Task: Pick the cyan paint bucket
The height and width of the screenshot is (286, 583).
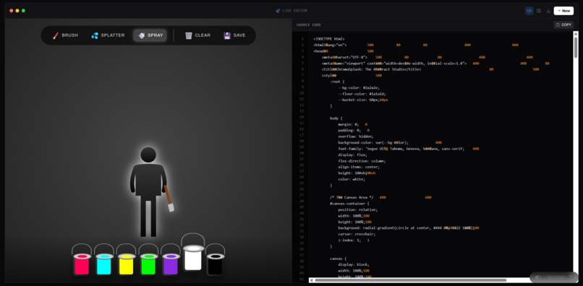Action: [103, 259]
